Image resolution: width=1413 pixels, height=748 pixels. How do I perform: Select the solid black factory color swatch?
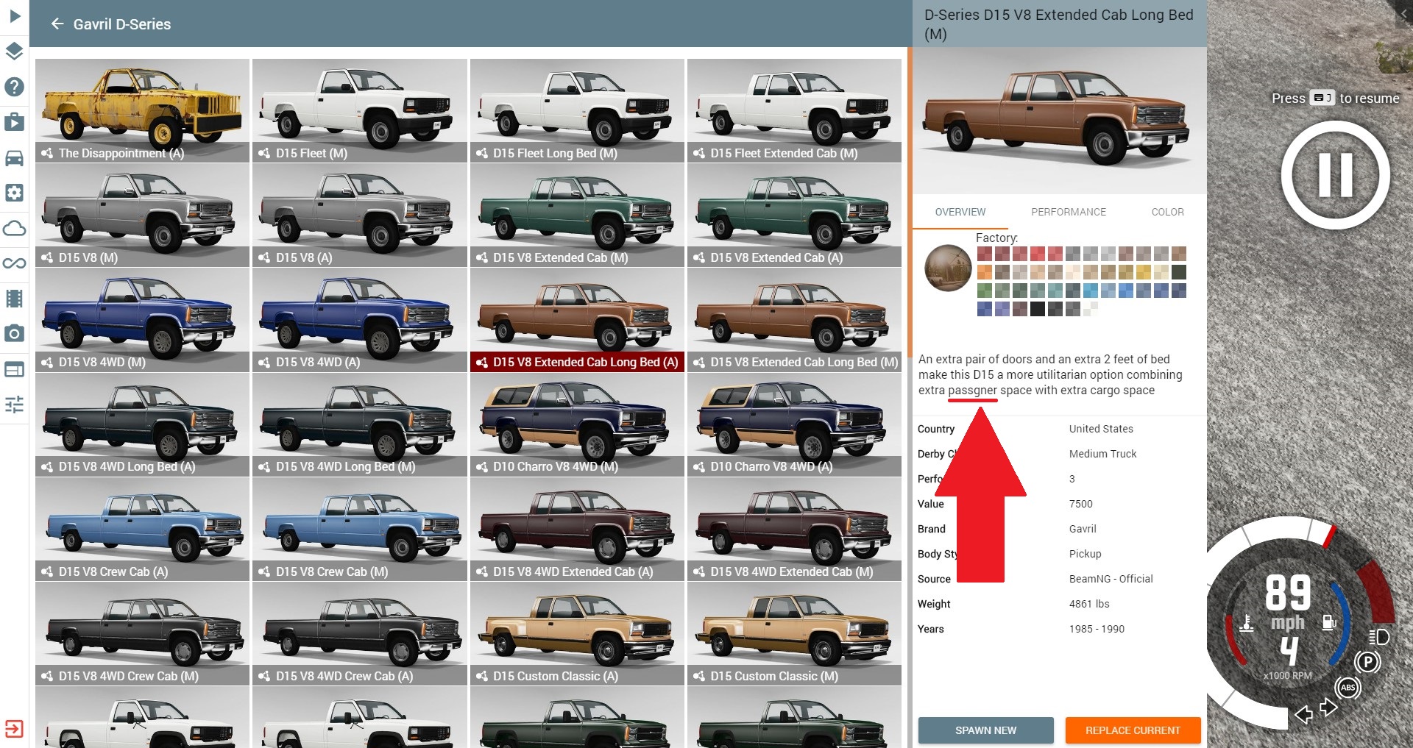pos(1038,309)
